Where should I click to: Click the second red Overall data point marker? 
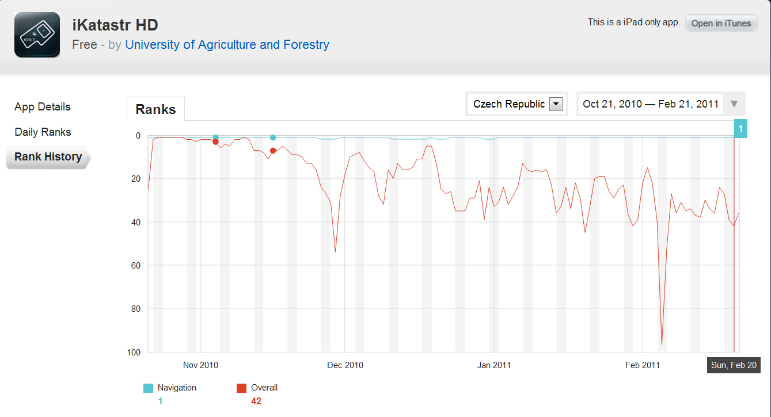click(273, 151)
